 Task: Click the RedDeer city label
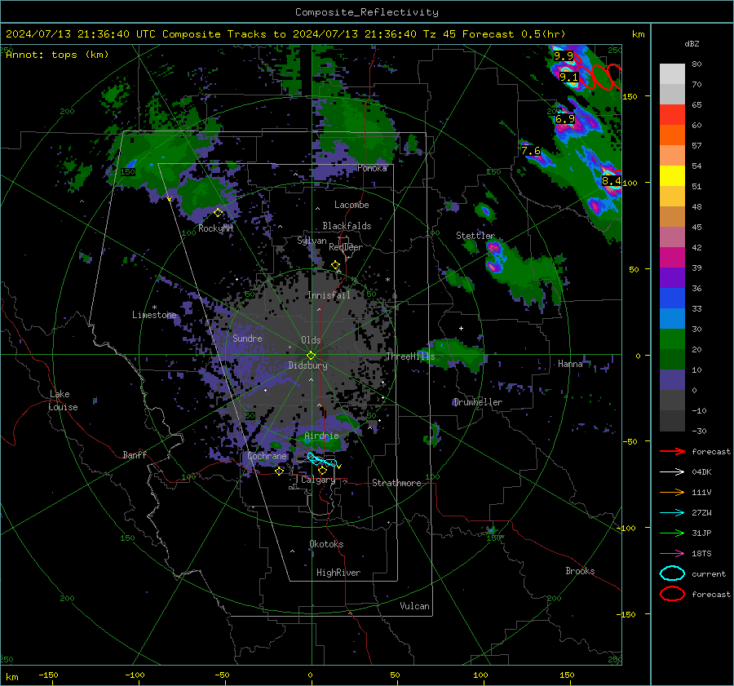[x=346, y=247]
